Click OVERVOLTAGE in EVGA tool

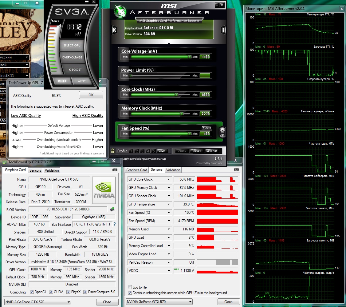click(72, 57)
